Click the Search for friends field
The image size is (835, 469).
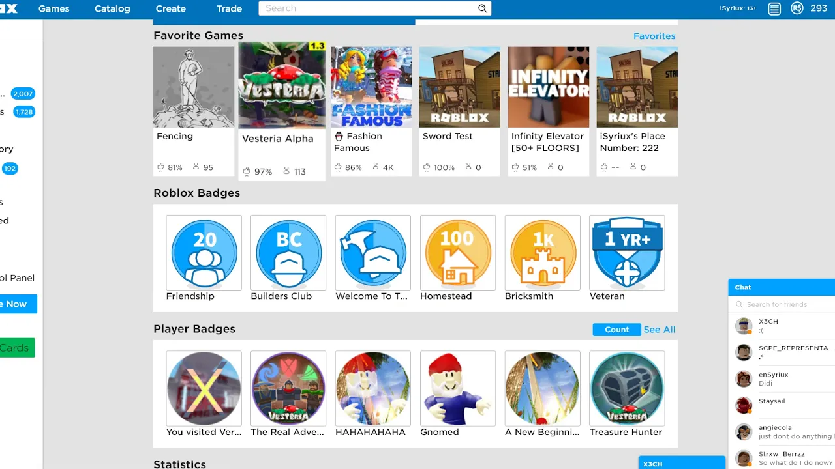[x=782, y=304]
